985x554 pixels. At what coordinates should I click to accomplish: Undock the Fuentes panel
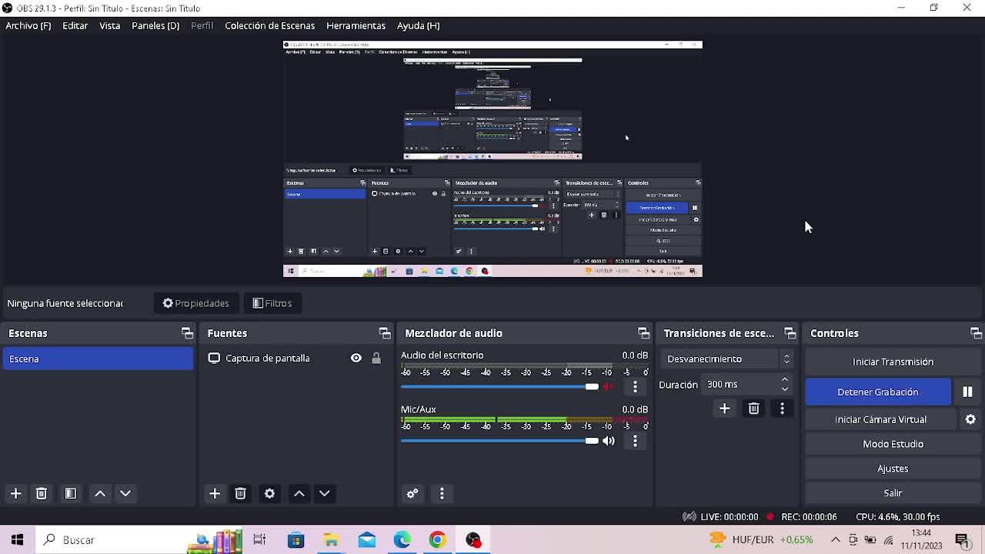click(x=385, y=333)
